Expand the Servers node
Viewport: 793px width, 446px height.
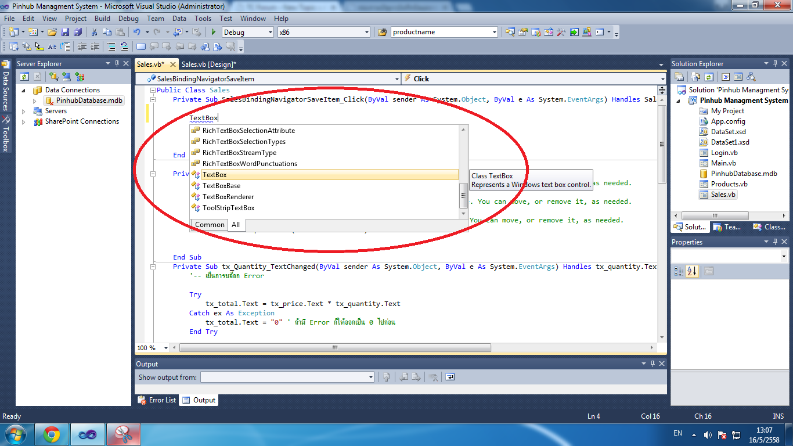(x=24, y=111)
